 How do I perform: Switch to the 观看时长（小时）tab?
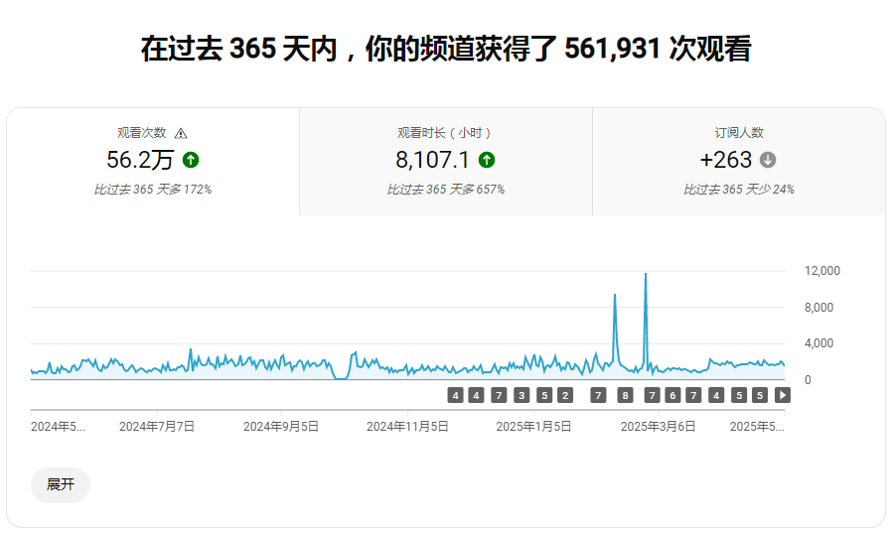(x=445, y=161)
